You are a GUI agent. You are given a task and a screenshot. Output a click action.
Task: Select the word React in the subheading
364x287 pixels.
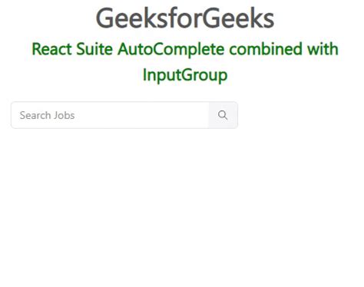(51, 49)
